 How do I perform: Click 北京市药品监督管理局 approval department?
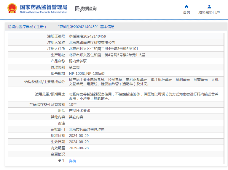[x=87, y=129]
